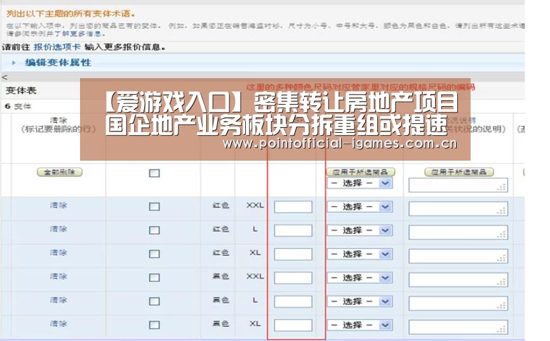Viewport: 550px width, 341px height.
Task: Click the description box for 红色 XL row
Action: 458,256
